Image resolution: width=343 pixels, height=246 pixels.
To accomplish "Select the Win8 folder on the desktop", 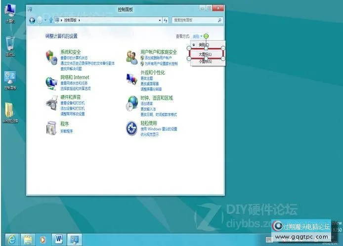I will (10, 113).
